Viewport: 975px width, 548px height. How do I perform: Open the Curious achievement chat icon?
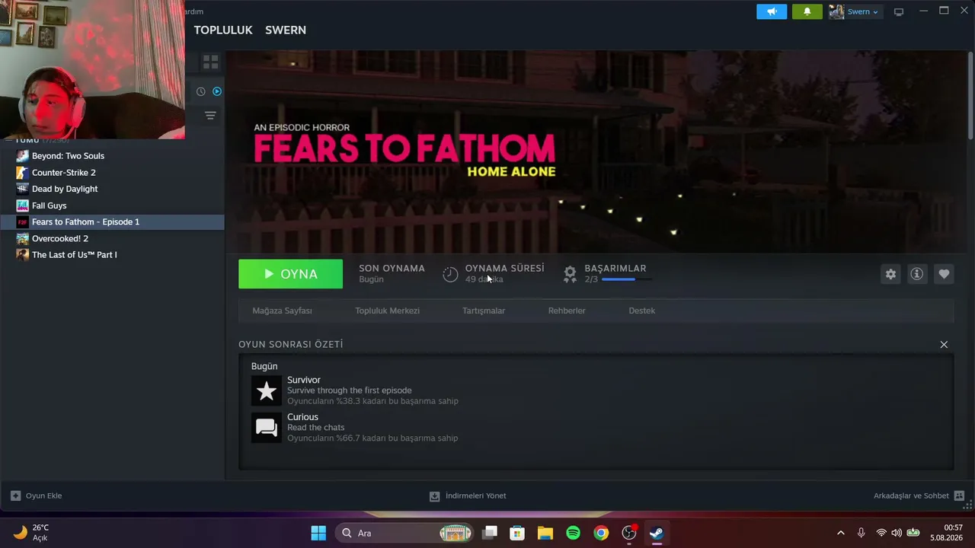pos(267,428)
